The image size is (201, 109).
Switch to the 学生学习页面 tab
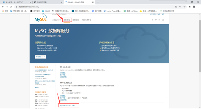click(x=48, y=2)
